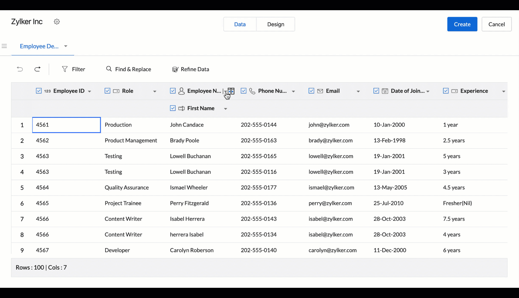The height and width of the screenshot is (298, 519).
Task: Select the Data tab
Action: click(x=240, y=24)
